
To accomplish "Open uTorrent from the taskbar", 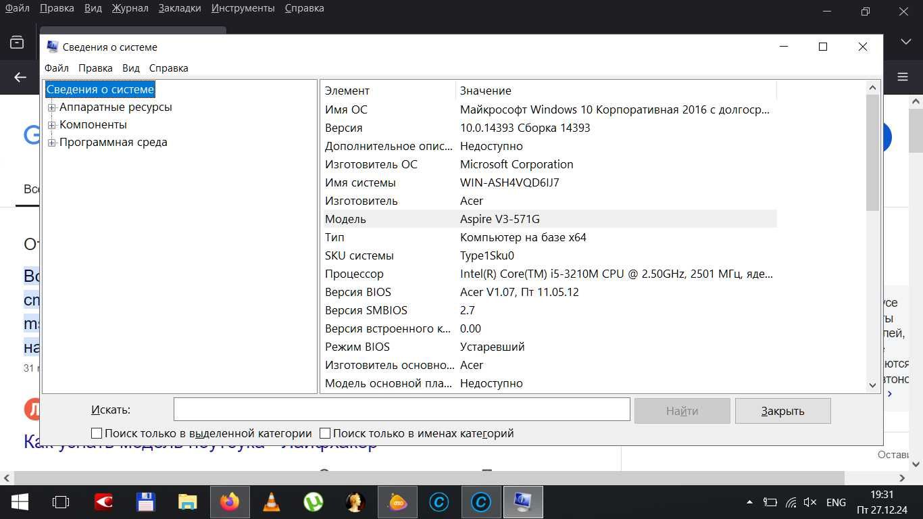I will 314,502.
